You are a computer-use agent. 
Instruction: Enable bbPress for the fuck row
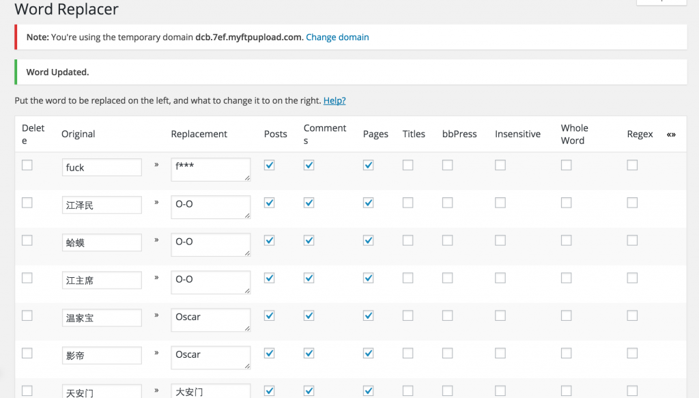point(447,165)
